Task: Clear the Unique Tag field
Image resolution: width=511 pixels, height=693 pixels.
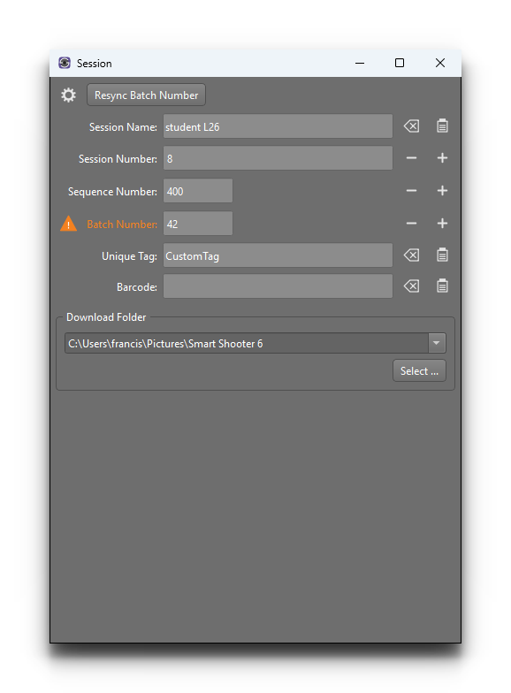Action: (x=412, y=255)
